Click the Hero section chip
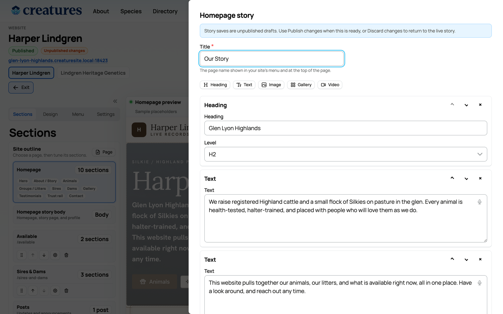 point(23,181)
